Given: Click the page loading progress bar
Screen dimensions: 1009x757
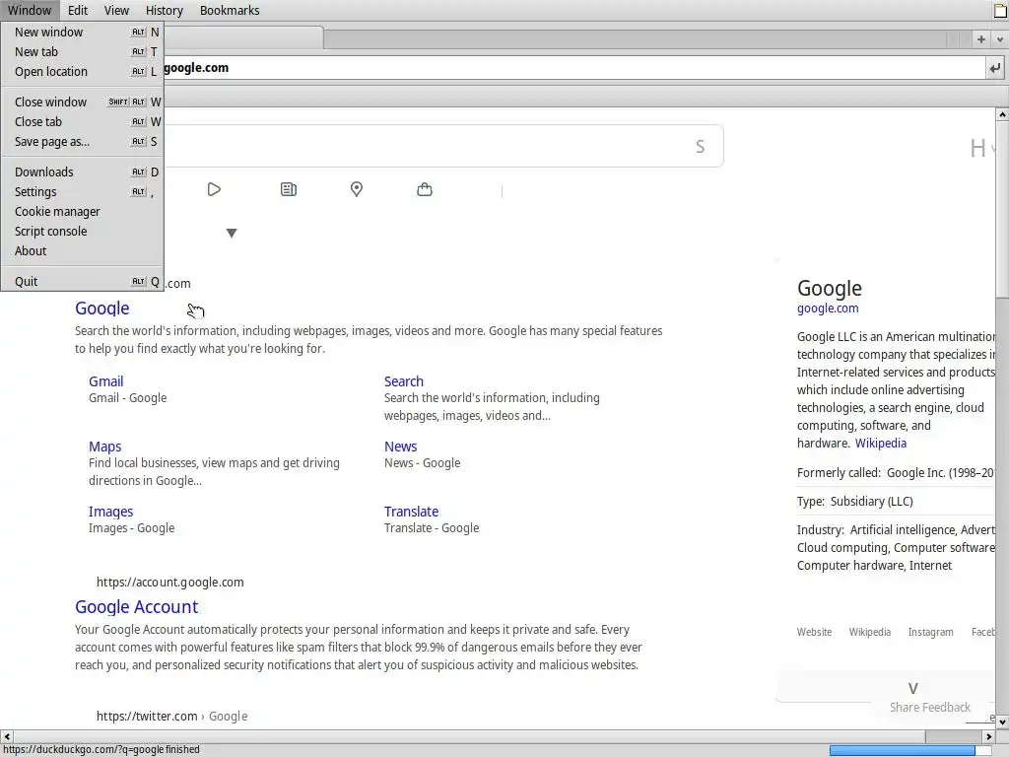Looking at the screenshot, I should click(x=909, y=750).
